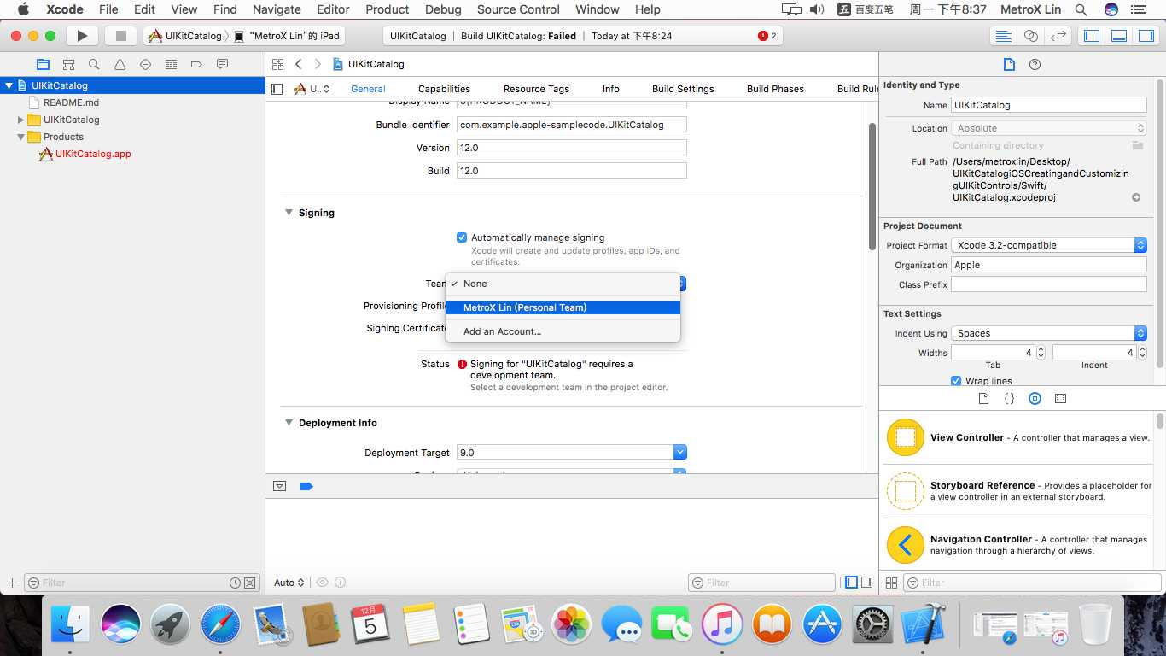
Task: Toggle the breakpoints activation icon
Action: (306, 486)
